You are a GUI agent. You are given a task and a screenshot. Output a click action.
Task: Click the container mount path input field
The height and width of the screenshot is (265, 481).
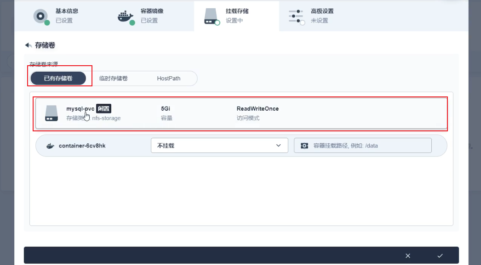point(363,145)
